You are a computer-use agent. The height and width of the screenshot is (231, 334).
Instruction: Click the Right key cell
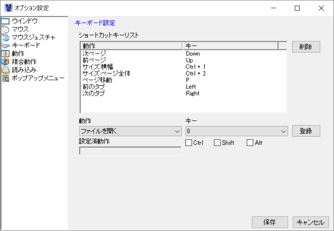193,93
